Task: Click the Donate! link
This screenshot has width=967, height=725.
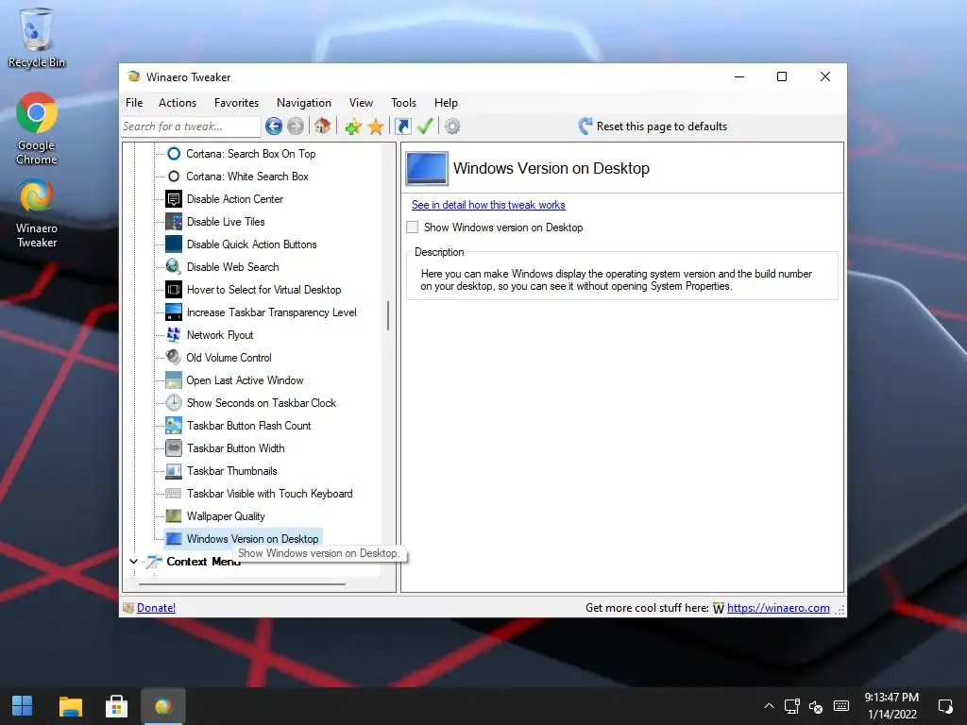Action: pyautogui.click(x=156, y=608)
